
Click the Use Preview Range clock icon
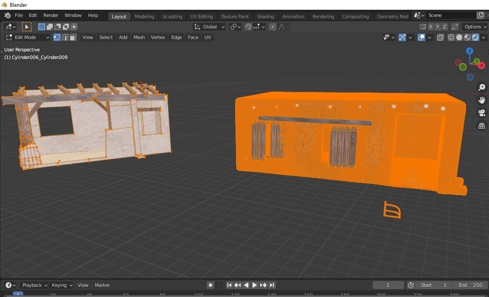411,285
